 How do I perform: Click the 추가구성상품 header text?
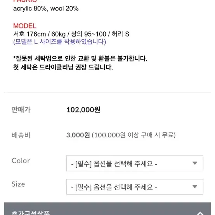[31, 213]
